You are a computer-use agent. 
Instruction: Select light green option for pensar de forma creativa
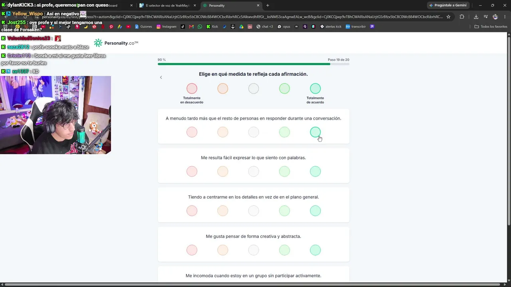tap(284, 250)
